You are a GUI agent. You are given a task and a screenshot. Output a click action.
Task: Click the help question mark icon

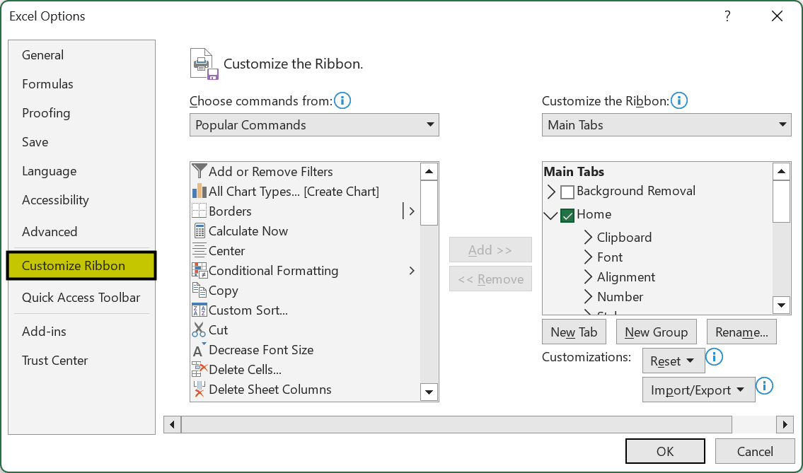727,16
